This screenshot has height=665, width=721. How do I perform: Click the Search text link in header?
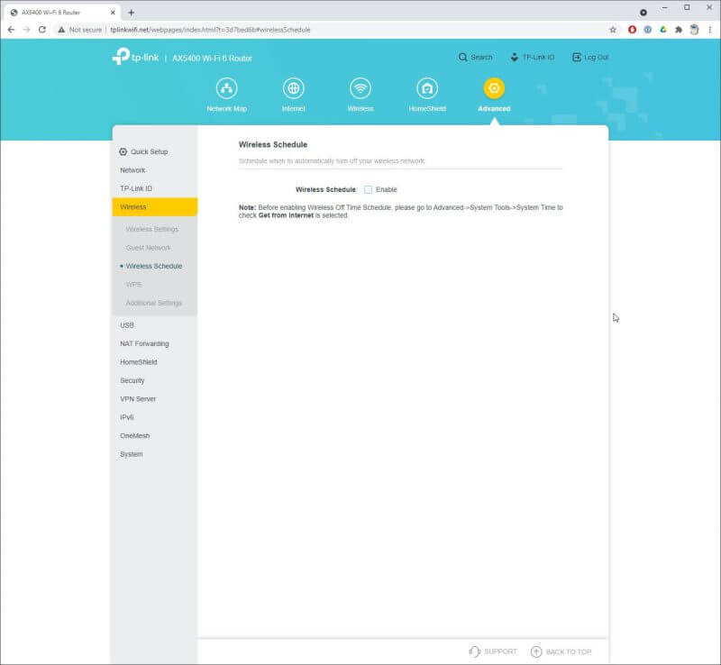[481, 57]
